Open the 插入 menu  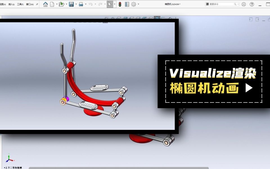(x=11, y=4)
